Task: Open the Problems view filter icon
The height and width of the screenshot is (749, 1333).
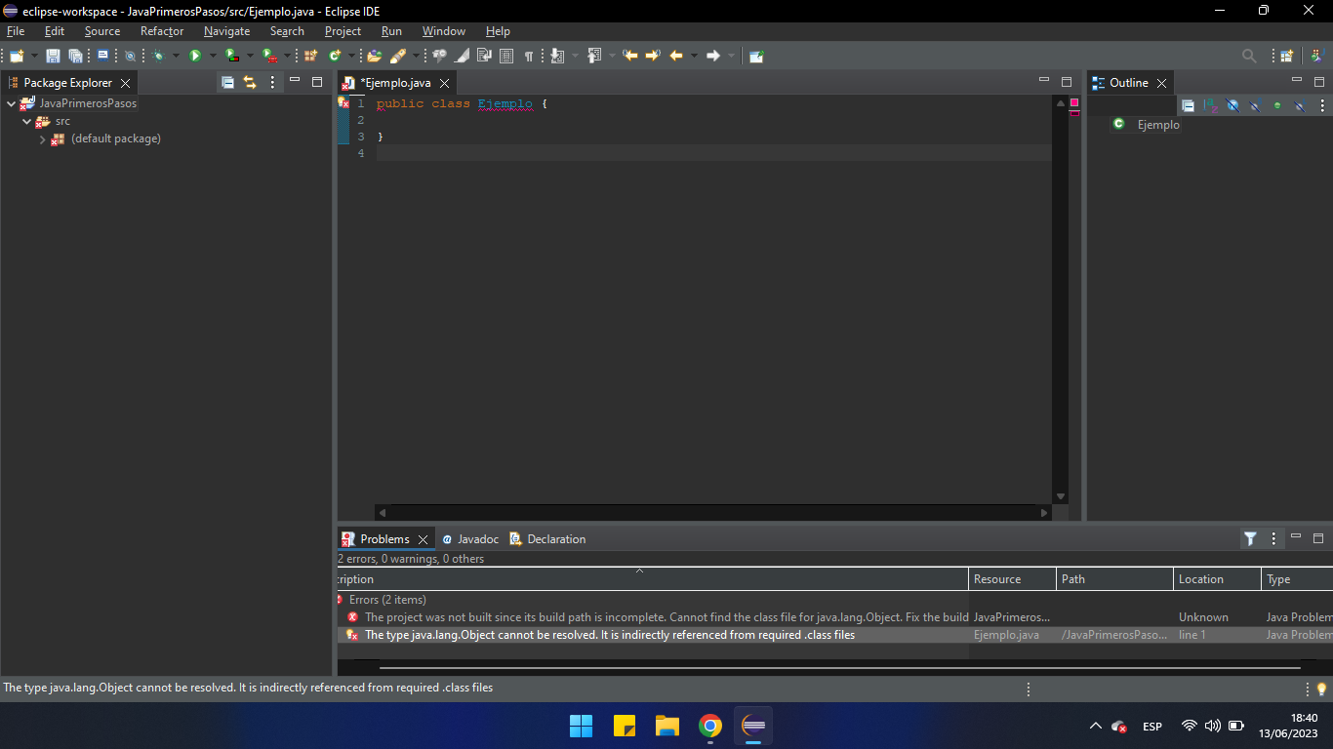Action: tap(1250, 538)
